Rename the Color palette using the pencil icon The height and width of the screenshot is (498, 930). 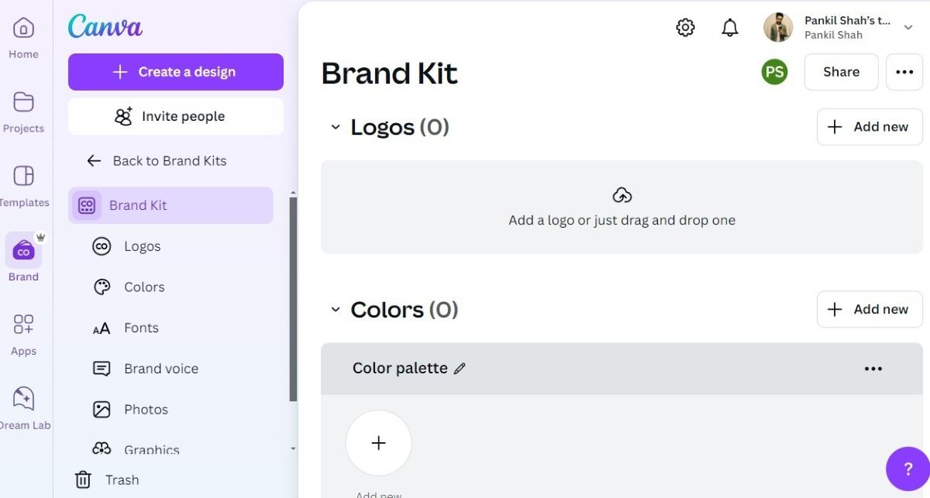tap(460, 368)
